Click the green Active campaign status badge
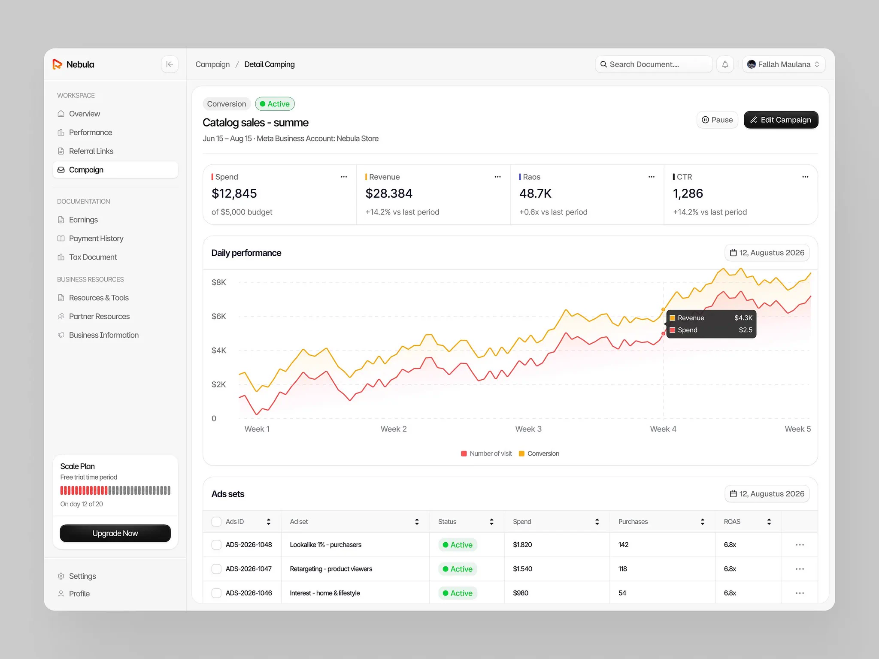 coord(275,104)
